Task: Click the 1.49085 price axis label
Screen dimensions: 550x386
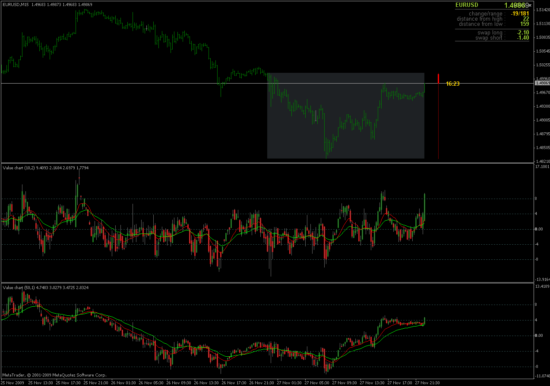Action: [542, 120]
